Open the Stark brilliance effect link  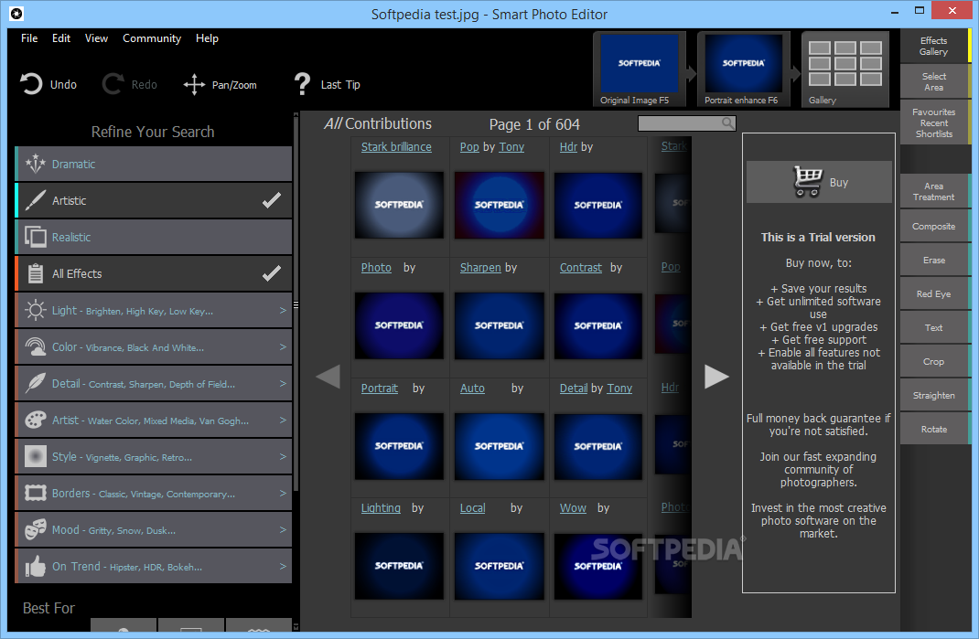point(396,146)
